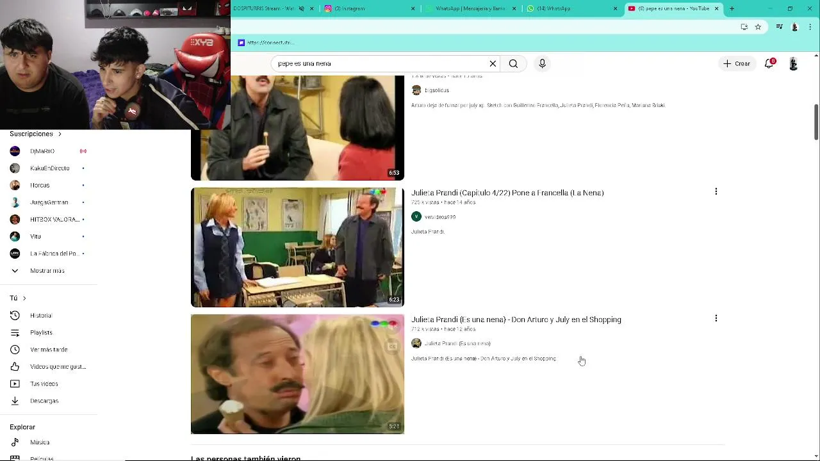Open options menu for Don Arturo y July video
Image resolution: width=820 pixels, height=461 pixels.
(716, 318)
